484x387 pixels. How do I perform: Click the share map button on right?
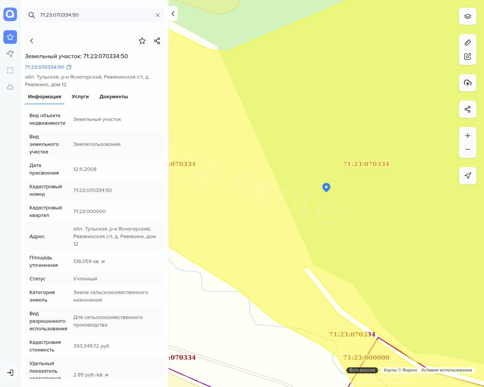pos(468,109)
